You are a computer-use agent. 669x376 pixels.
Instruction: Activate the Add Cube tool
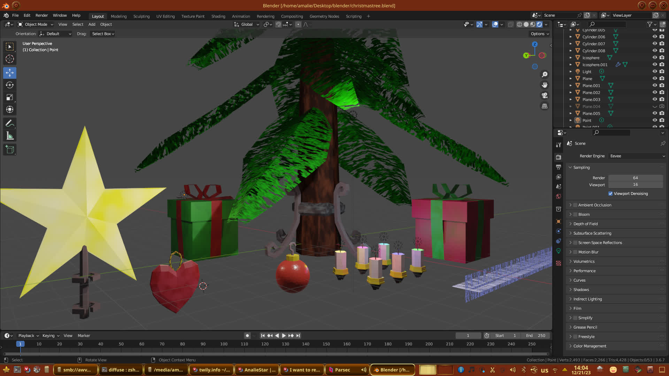tap(10, 150)
